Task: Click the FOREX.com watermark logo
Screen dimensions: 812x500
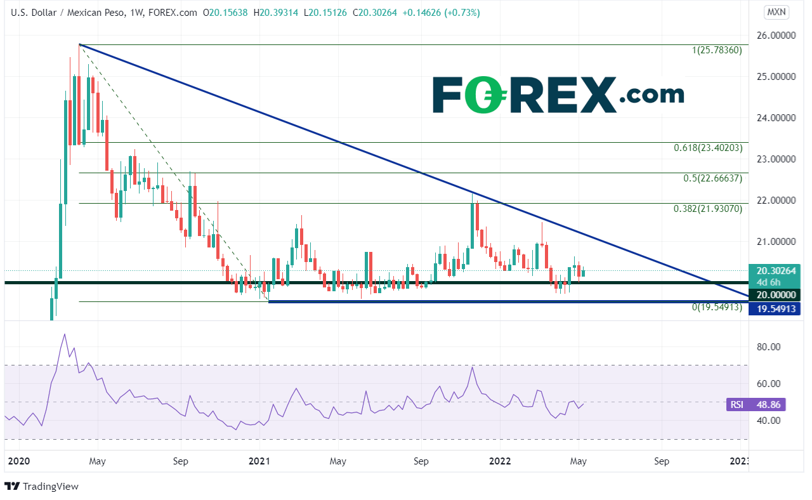Action: pyautogui.click(x=558, y=95)
